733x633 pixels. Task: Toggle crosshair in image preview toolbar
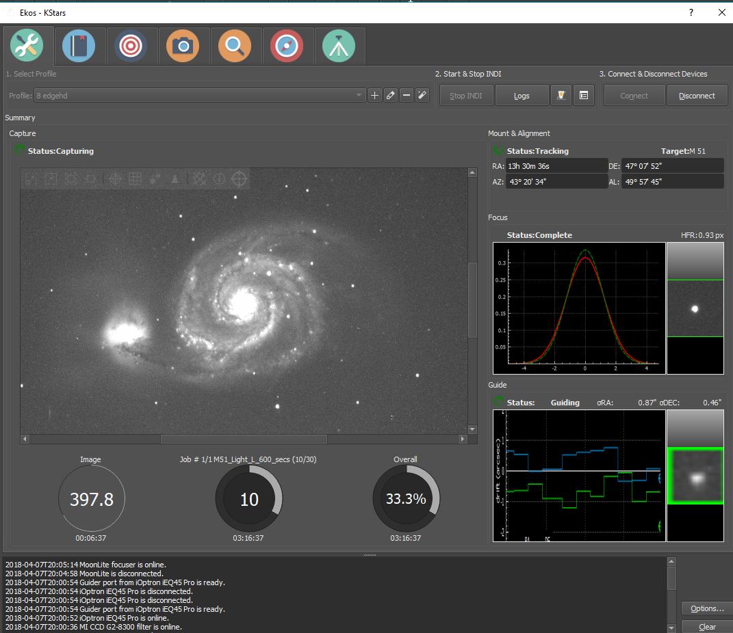tap(115, 178)
